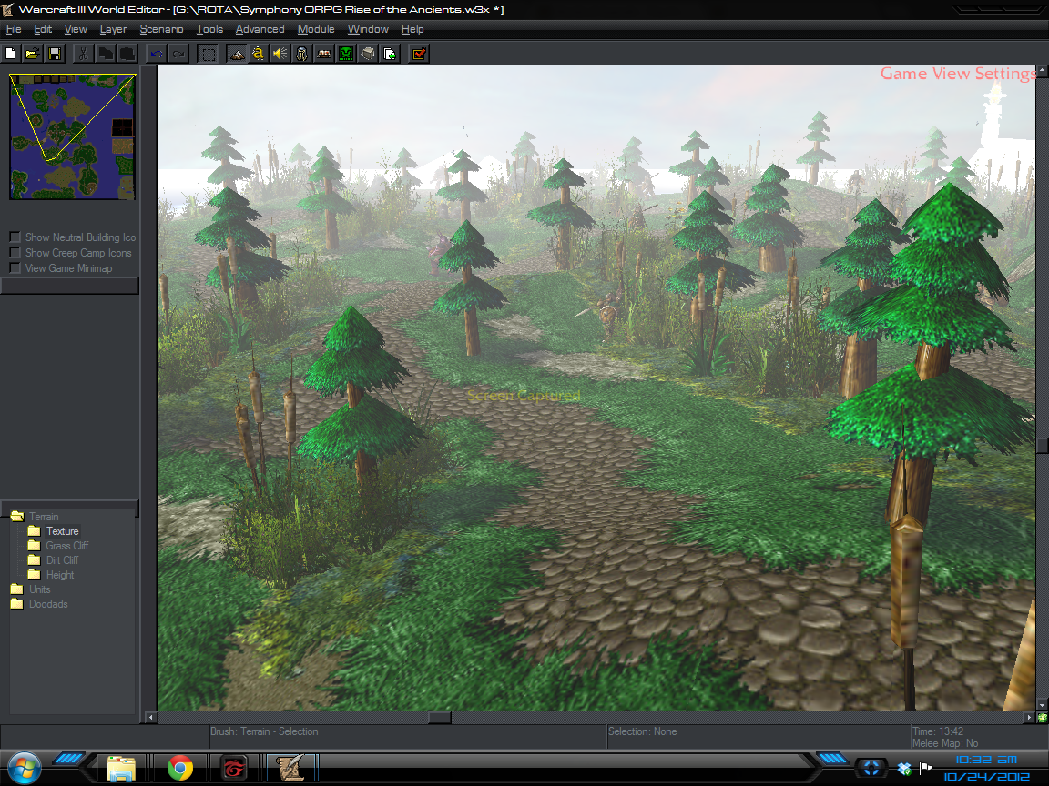Enable Show Neutral Building Icons checkbox
1049x786 pixels.
(15, 237)
